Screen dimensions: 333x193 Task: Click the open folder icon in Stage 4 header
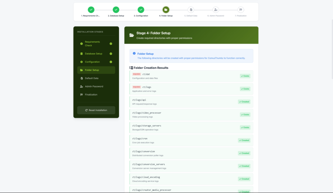click(x=132, y=35)
